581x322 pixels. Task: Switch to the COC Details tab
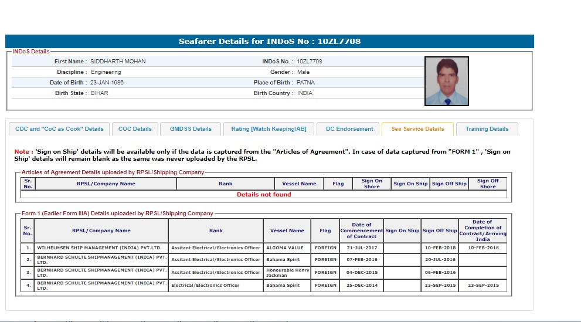pyautogui.click(x=135, y=129)
